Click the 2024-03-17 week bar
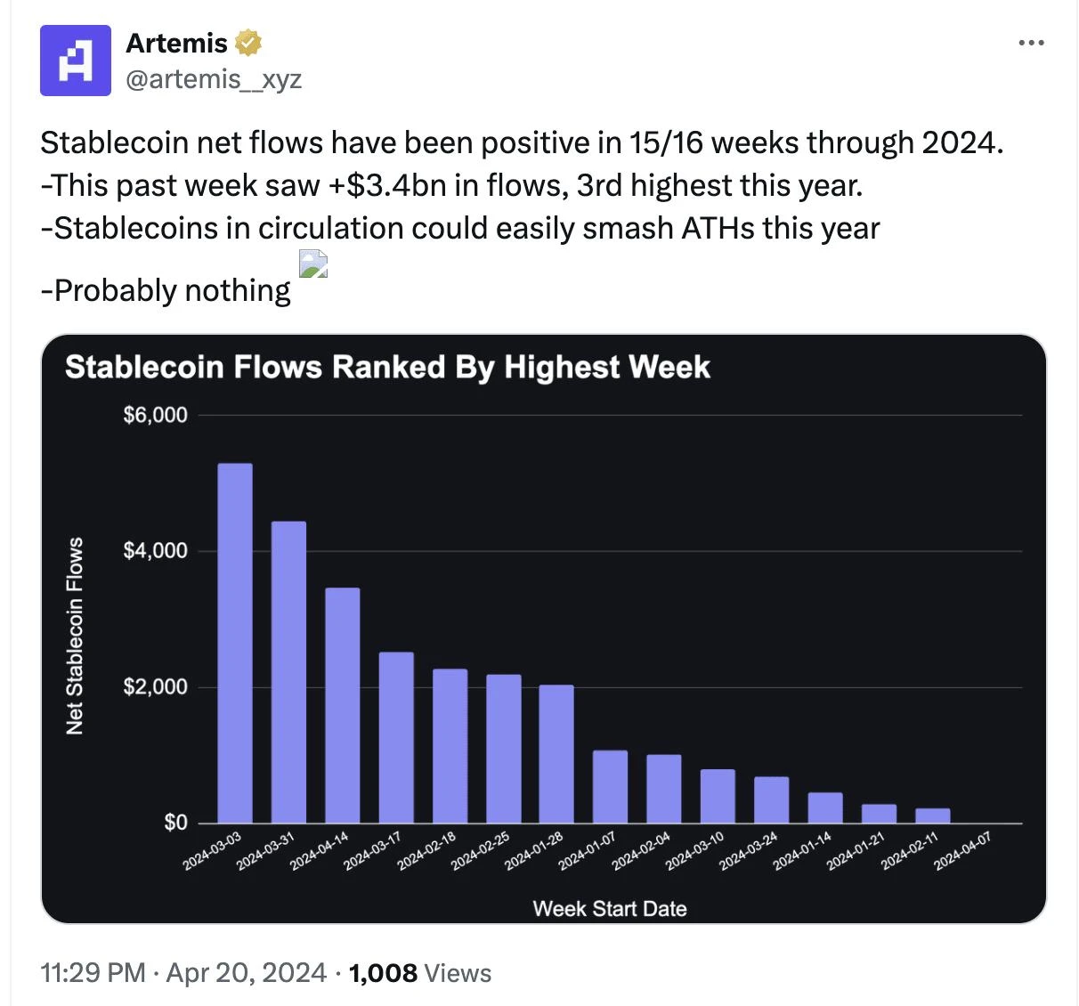The width and height of the screenshot is (1079, 1006). pyautogui.click(x=396, y=737)
